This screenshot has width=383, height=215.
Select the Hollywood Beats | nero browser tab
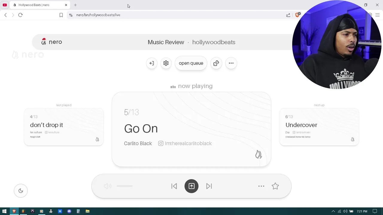pyautogui.click(x=40, y=5)
